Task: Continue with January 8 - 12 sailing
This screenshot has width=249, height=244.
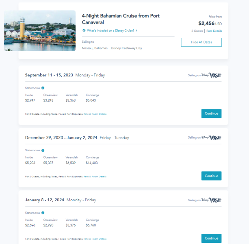Action: [211, 238]
